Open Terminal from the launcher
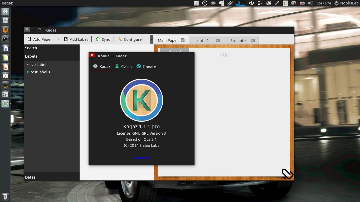Viewport: 360px width, 202px height. pyautogui.click(x=6, y=39)
